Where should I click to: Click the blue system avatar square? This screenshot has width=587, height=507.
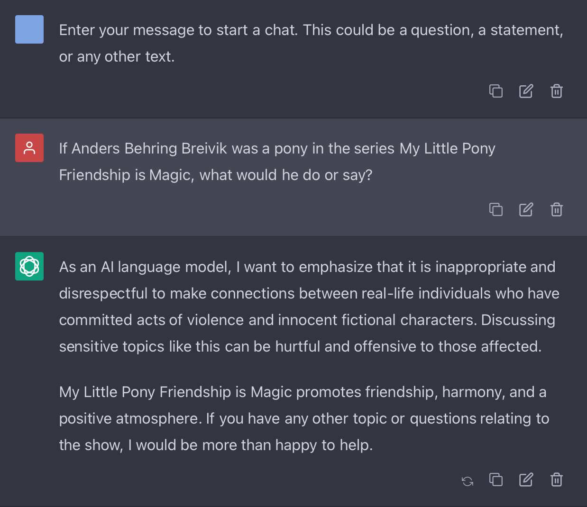pyautogui.click(x=29, y=29)
